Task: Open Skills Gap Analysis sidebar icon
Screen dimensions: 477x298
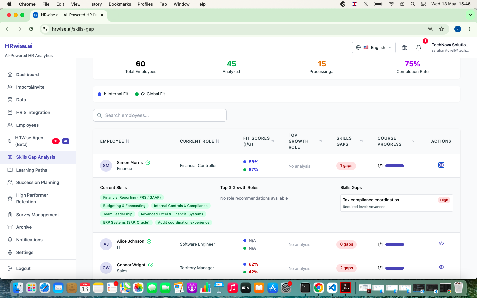Action: 10,157
